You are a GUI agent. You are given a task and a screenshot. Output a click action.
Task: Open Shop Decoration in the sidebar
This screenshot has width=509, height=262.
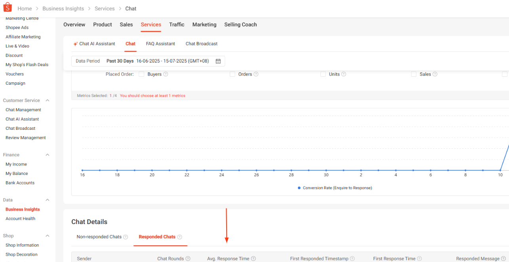pyautogui.click(x=21, y=255)
